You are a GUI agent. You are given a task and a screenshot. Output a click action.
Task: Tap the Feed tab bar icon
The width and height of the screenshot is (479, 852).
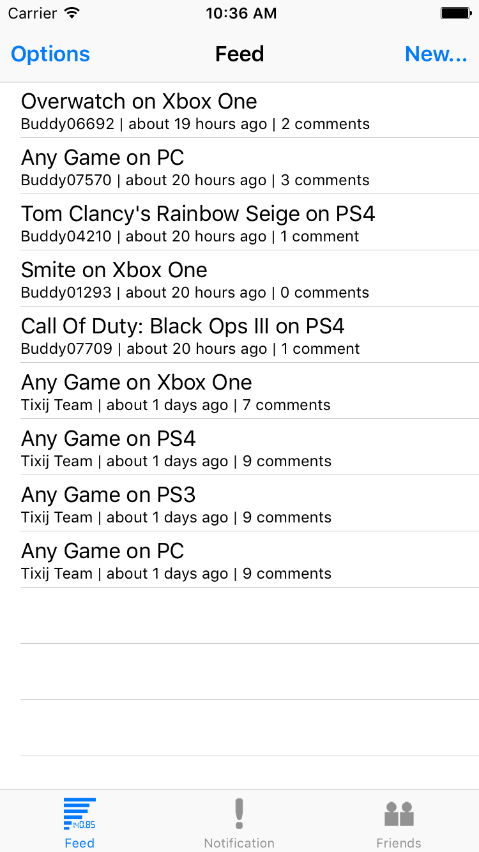(80, 814)
